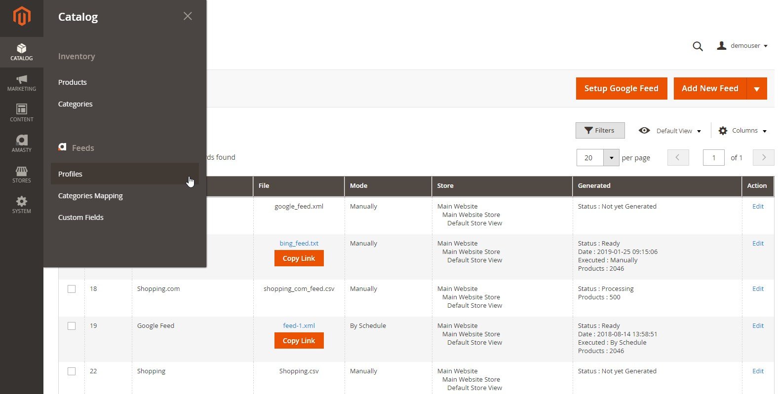Open the per page count dropdown

click(x=611, y=158)
